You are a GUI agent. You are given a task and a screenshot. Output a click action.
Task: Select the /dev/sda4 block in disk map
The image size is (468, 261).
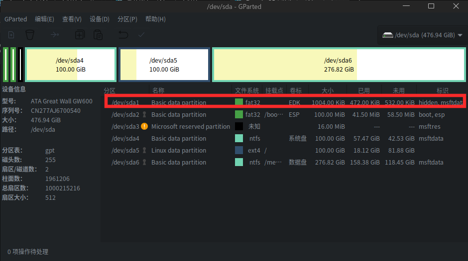coord(71,65)
